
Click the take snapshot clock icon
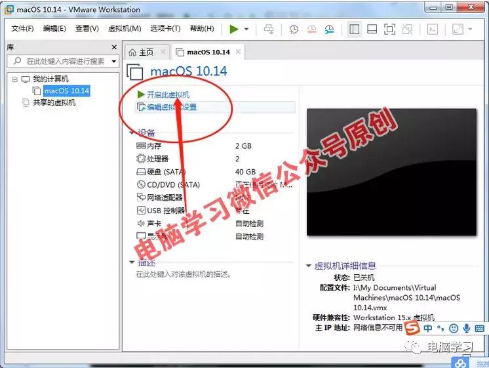pos(294,30)
